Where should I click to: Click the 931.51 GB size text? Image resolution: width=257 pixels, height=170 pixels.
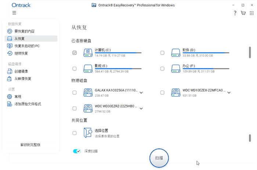[x=189, y=95]
